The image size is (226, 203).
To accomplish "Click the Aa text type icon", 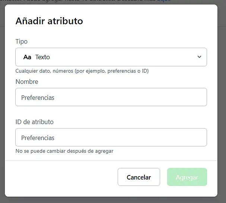I will (x=27, y=57).
